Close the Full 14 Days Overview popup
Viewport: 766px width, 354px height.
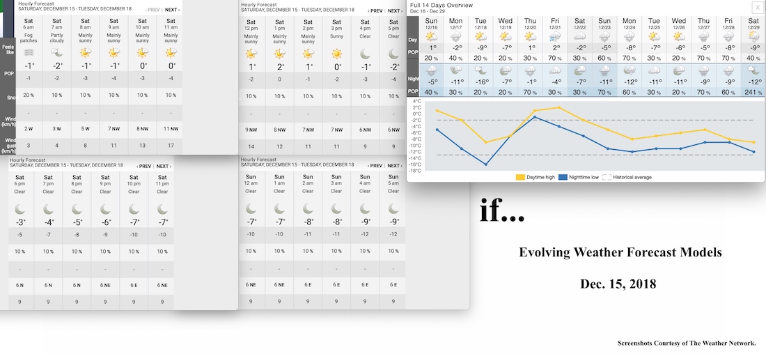click(756, 7)
